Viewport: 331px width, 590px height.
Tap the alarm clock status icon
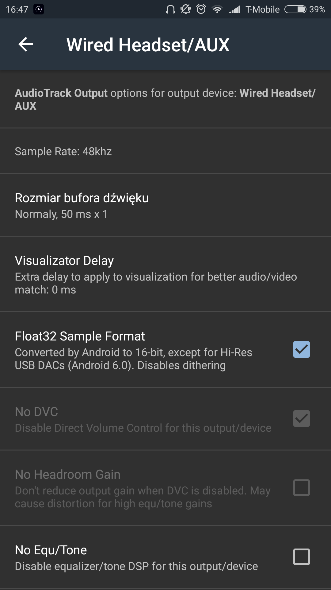pyautogui.click(x=201, y=10)
